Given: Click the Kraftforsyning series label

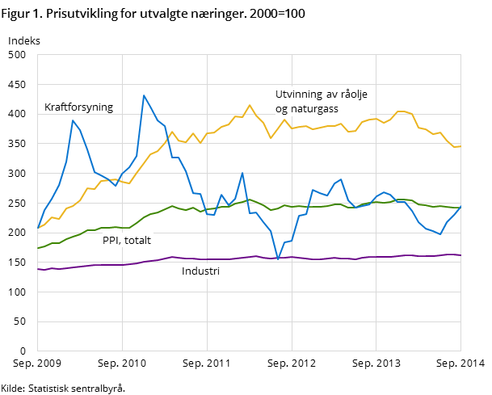Looking at the screenshot, I should click(x=78, y=107).
